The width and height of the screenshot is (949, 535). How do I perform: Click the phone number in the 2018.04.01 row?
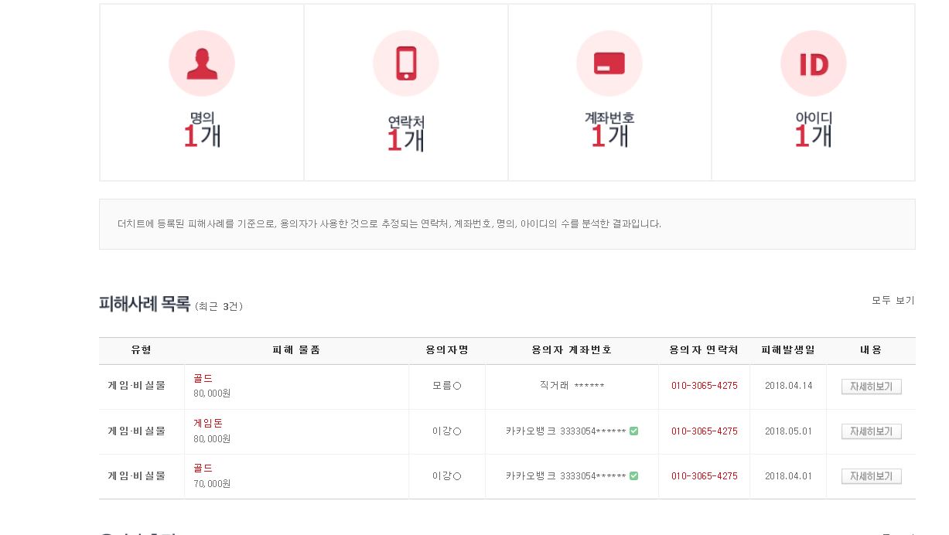tap(704, 476)
